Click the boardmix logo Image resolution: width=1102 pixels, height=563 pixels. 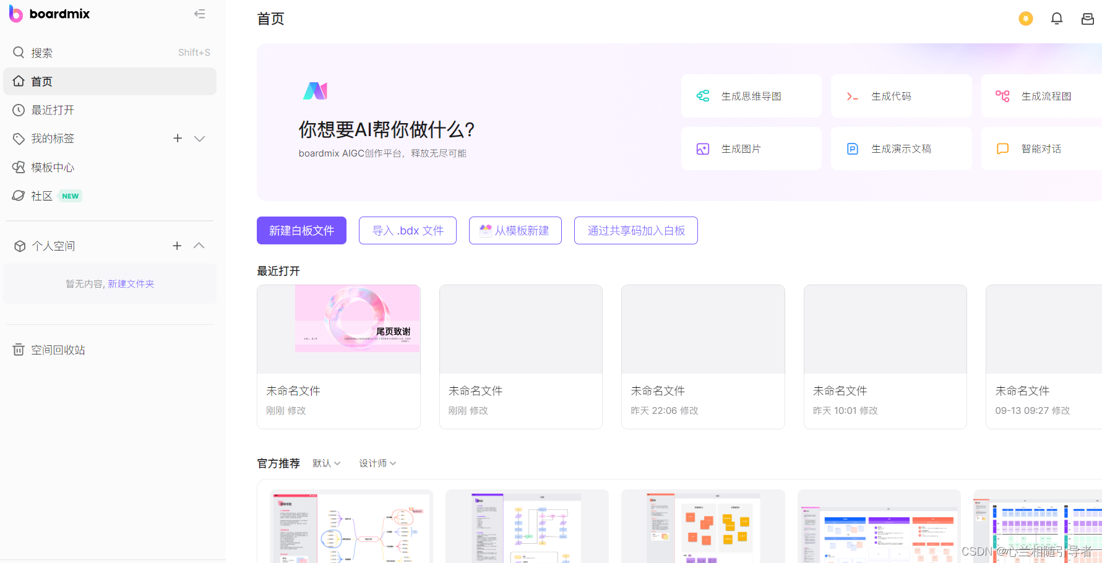[x=50, y=14]
